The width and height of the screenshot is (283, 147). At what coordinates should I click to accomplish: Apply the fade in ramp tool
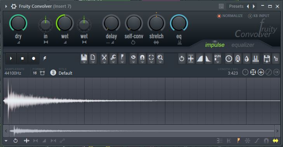pos(200,58)
